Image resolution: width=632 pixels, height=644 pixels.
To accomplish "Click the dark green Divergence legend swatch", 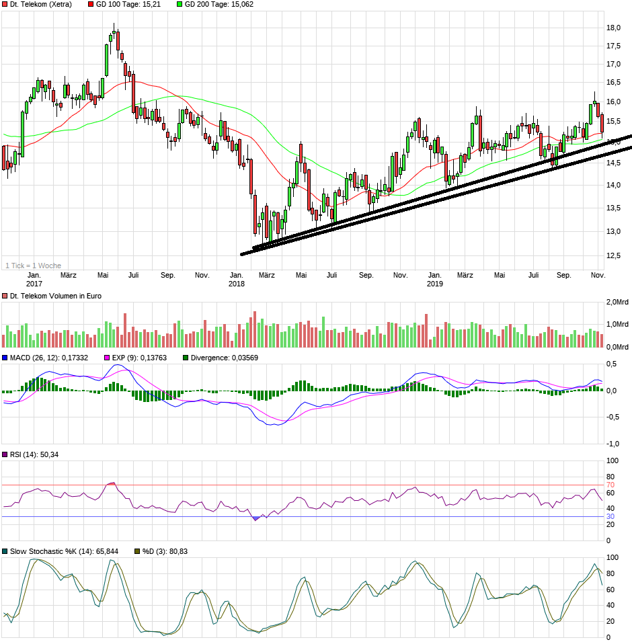I will [186, 358].
